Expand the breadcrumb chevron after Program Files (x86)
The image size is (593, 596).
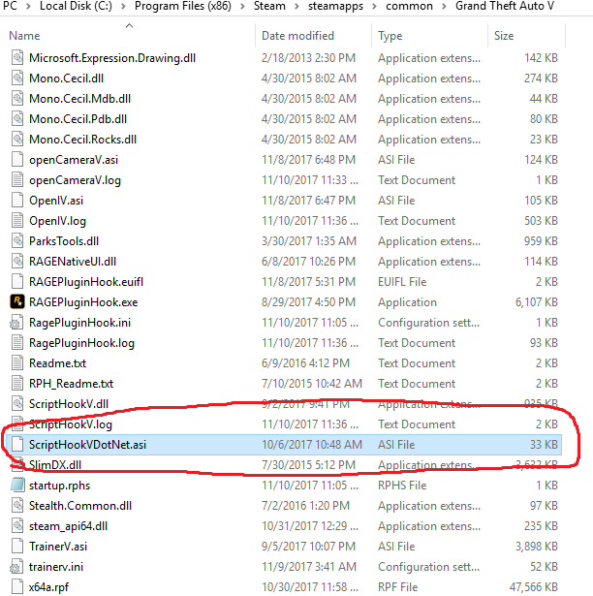[x=242, y=7]
